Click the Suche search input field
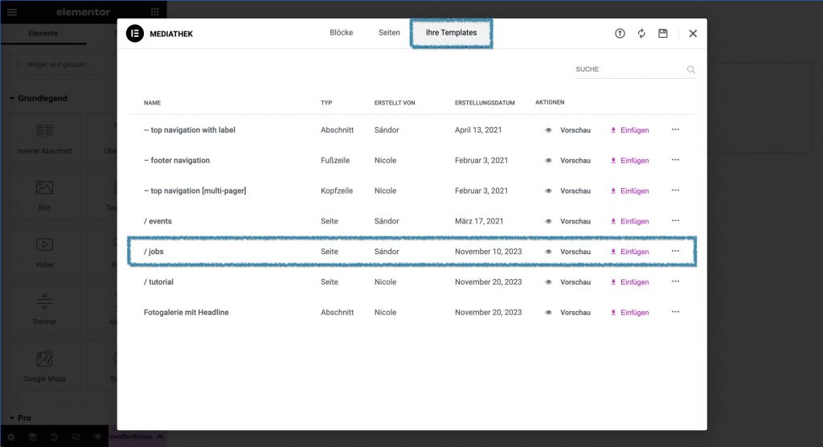The height and width of the screenshot is (447, 823). [627, 70]
